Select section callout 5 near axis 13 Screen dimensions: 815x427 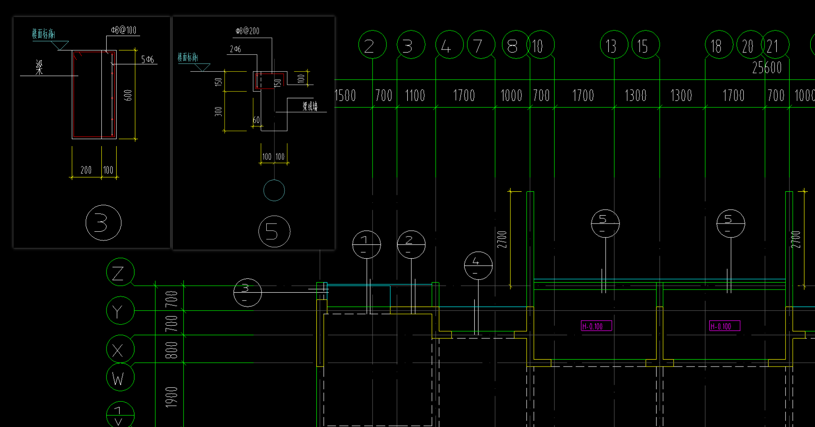[605, 224]
